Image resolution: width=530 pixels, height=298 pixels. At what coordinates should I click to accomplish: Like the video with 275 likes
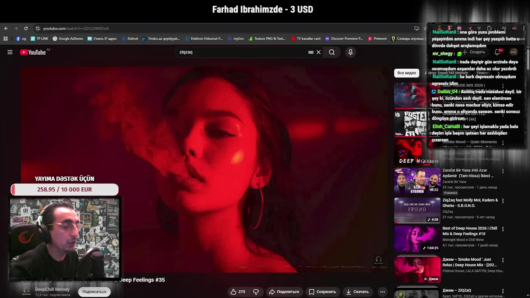click(238, 292)
